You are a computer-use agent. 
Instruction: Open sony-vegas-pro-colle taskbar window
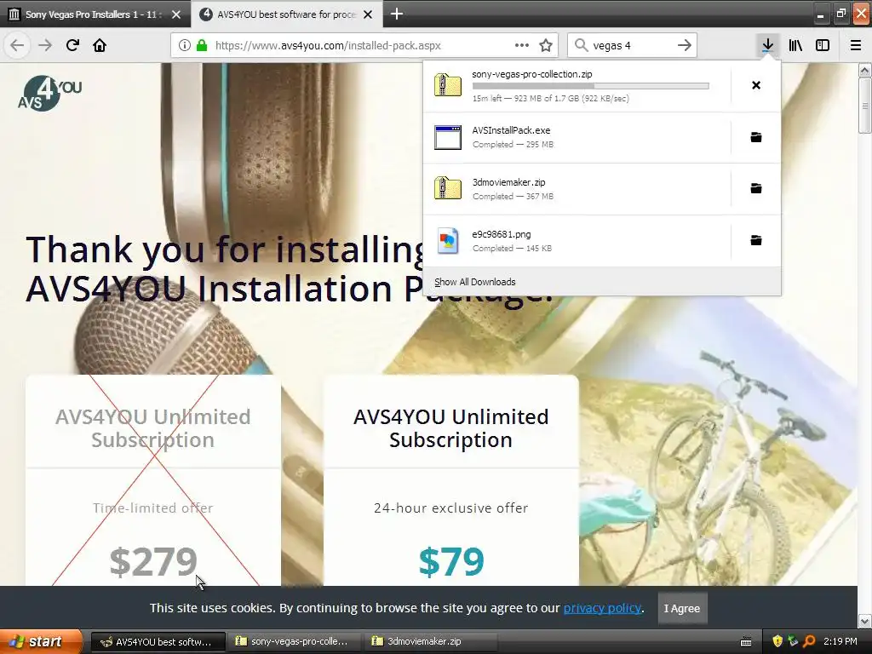click(294, 641)
